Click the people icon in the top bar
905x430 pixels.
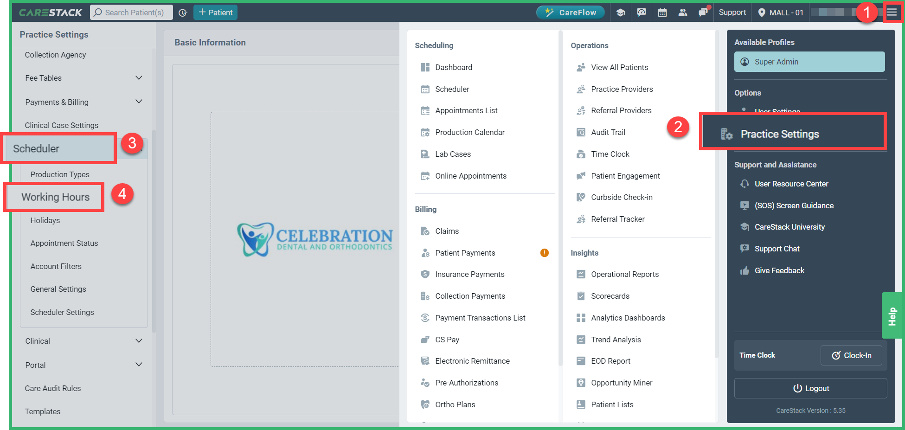[683, 13]
